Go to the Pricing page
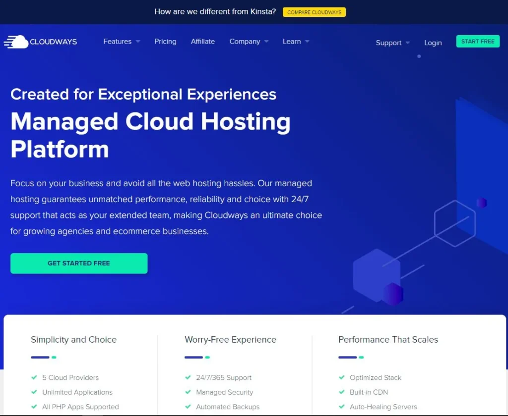The height and width of the screenshot is (416, 508). point(165,42)
